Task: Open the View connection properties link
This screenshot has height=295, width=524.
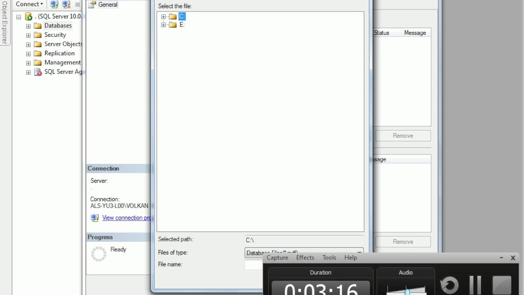Action: click(126, 218)
